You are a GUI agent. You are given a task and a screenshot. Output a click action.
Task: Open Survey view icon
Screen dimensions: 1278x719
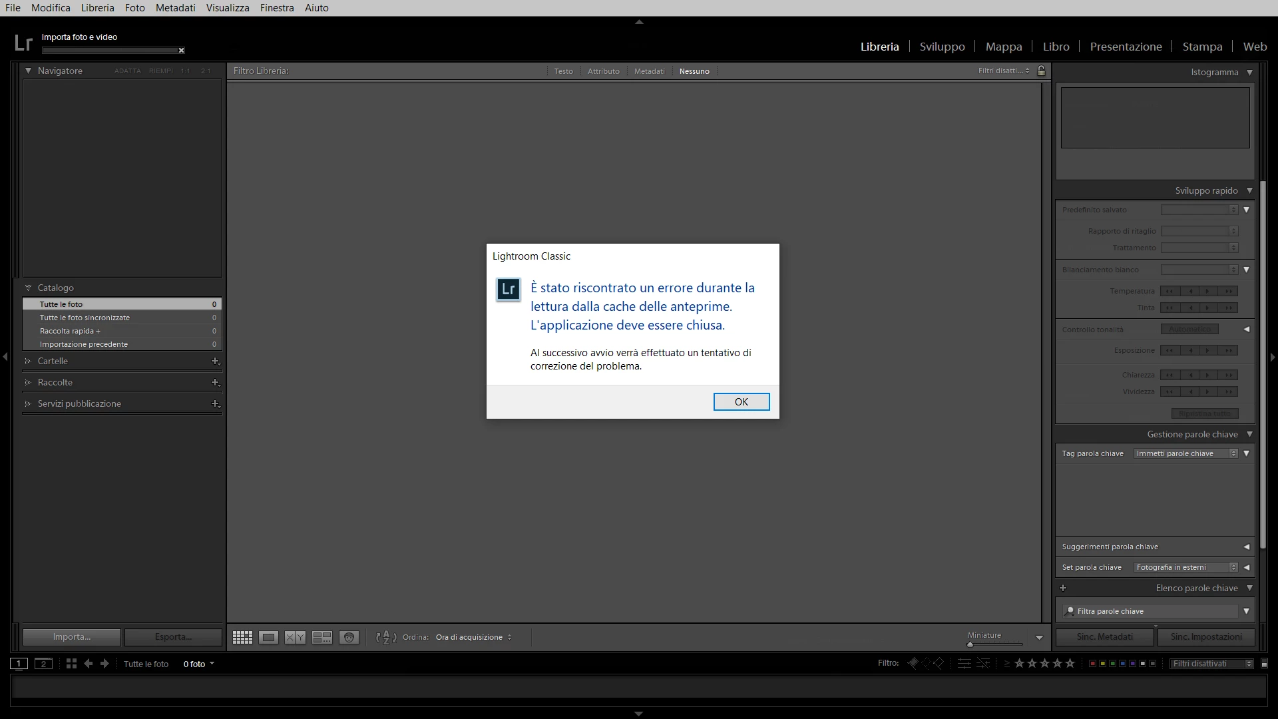point(322,638)
